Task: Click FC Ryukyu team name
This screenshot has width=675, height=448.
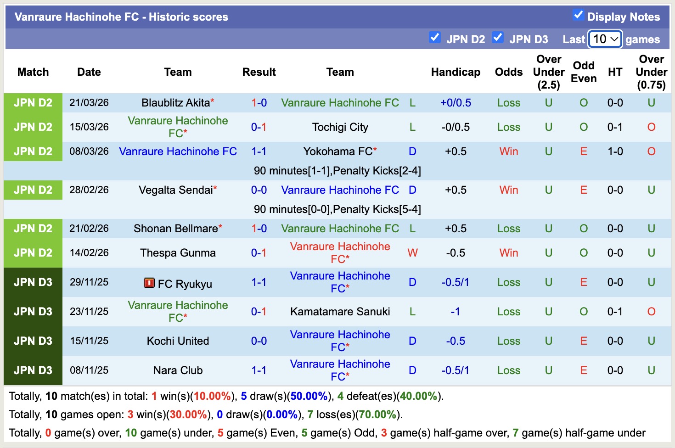Action: (x=185, y=284)
